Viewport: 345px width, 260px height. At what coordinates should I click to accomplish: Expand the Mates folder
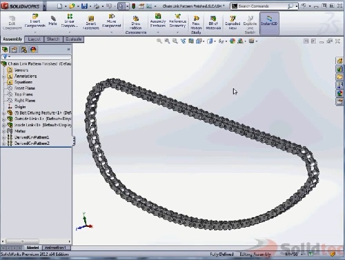coord(3,131)
